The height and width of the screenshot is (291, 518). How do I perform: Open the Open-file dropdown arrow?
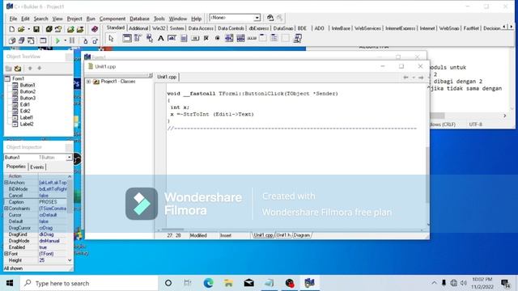click(x=28, y=29)
